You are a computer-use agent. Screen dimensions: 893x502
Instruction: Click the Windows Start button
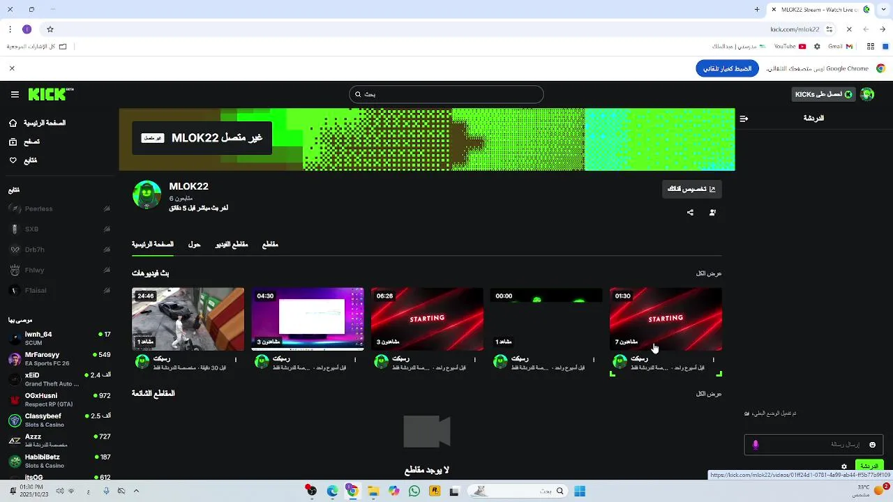[x=579, y=492]
